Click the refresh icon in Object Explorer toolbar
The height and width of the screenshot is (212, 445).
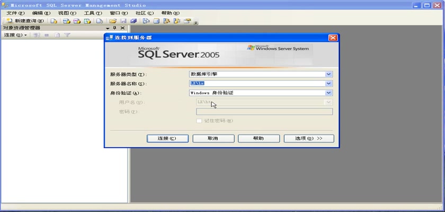click(57, 35)
